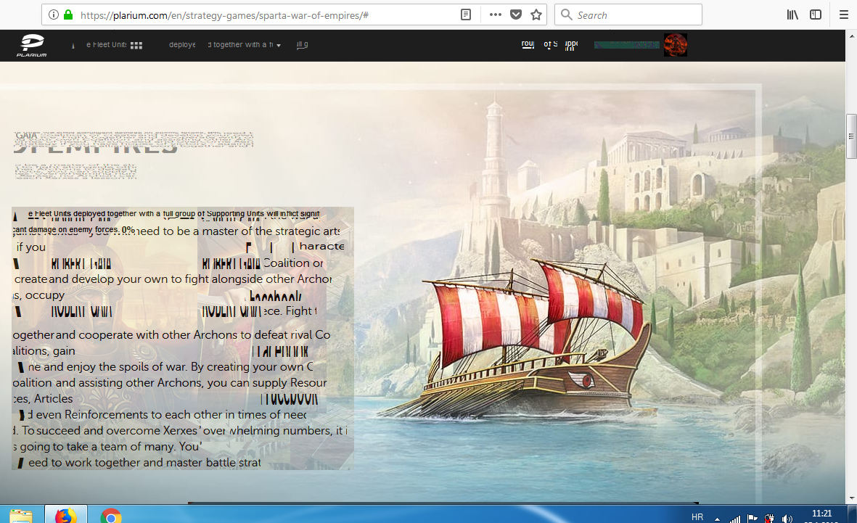The image size is (857, 523).
Task: Click the Firefox search input field
Action: point(636,15)
